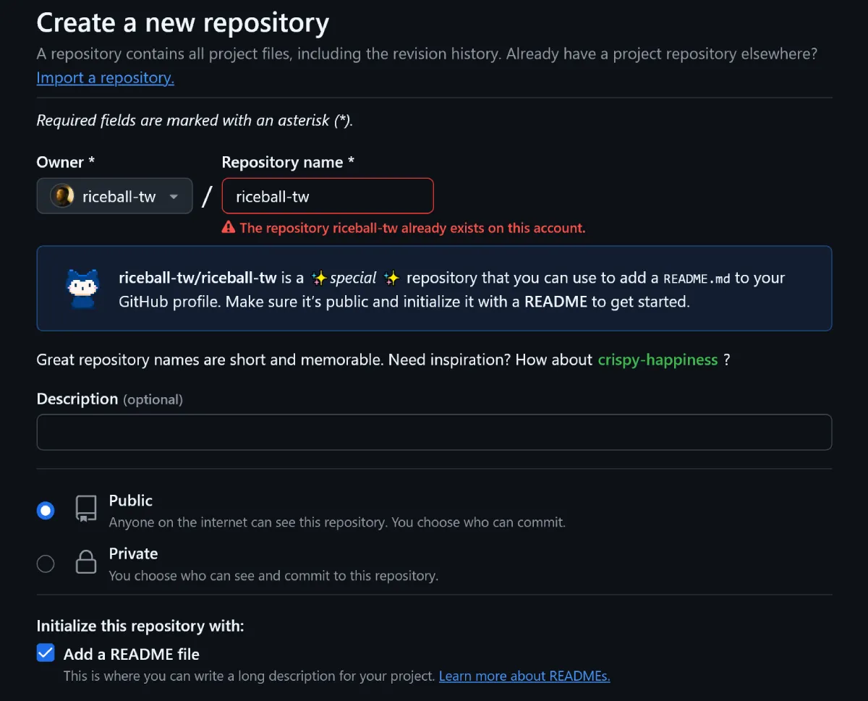Click the "Add a README file" label

[x=131, y=654]
